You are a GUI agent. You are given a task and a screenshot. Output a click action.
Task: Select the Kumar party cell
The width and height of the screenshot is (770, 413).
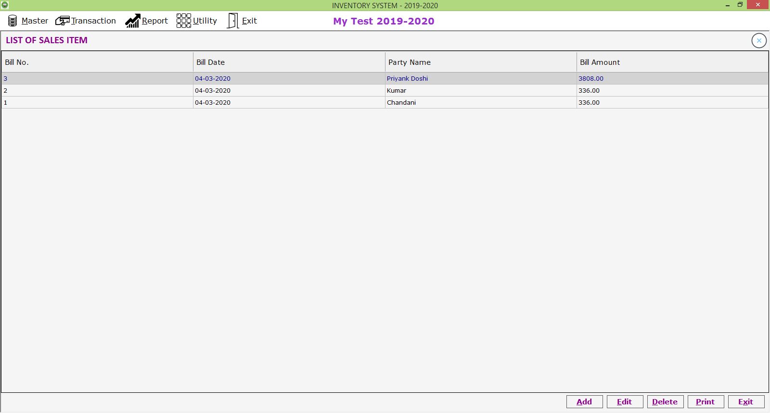click(x=481, y=91)
